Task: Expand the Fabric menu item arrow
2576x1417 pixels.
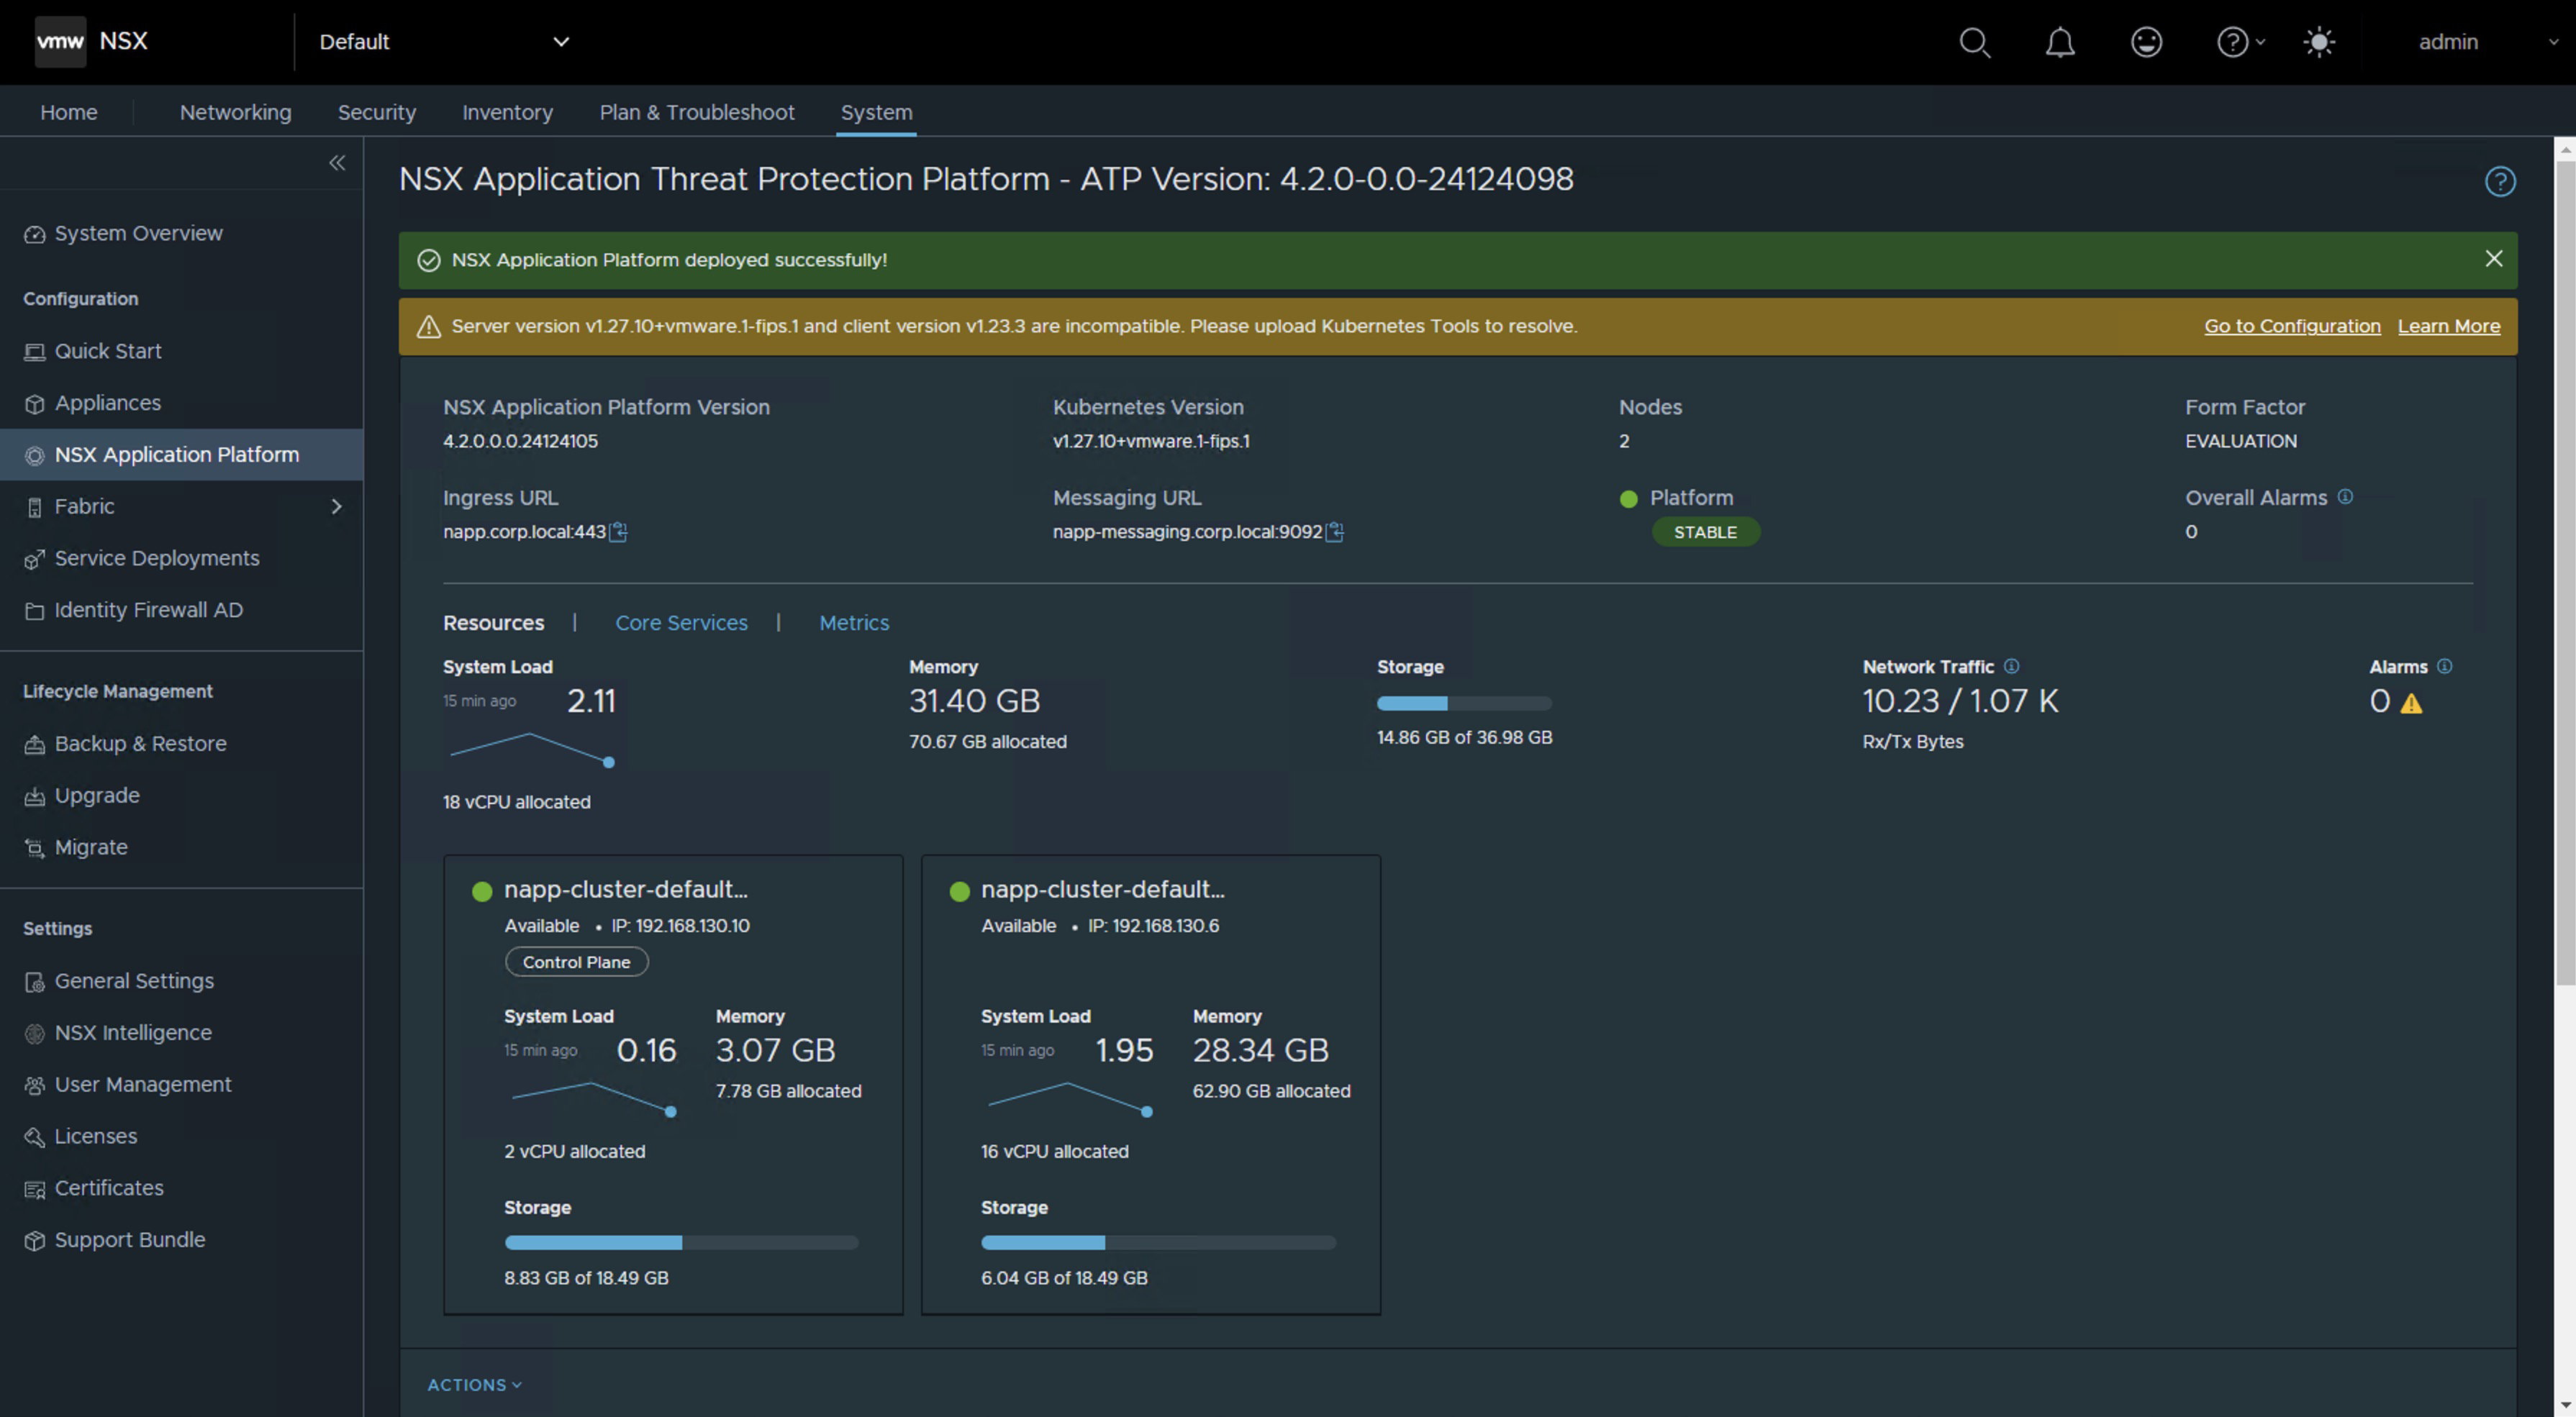Action: [x=336, y=506]
